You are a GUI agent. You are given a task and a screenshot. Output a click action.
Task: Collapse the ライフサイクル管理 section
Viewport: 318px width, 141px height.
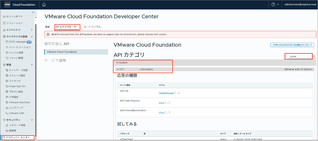[x=18, y=36]
